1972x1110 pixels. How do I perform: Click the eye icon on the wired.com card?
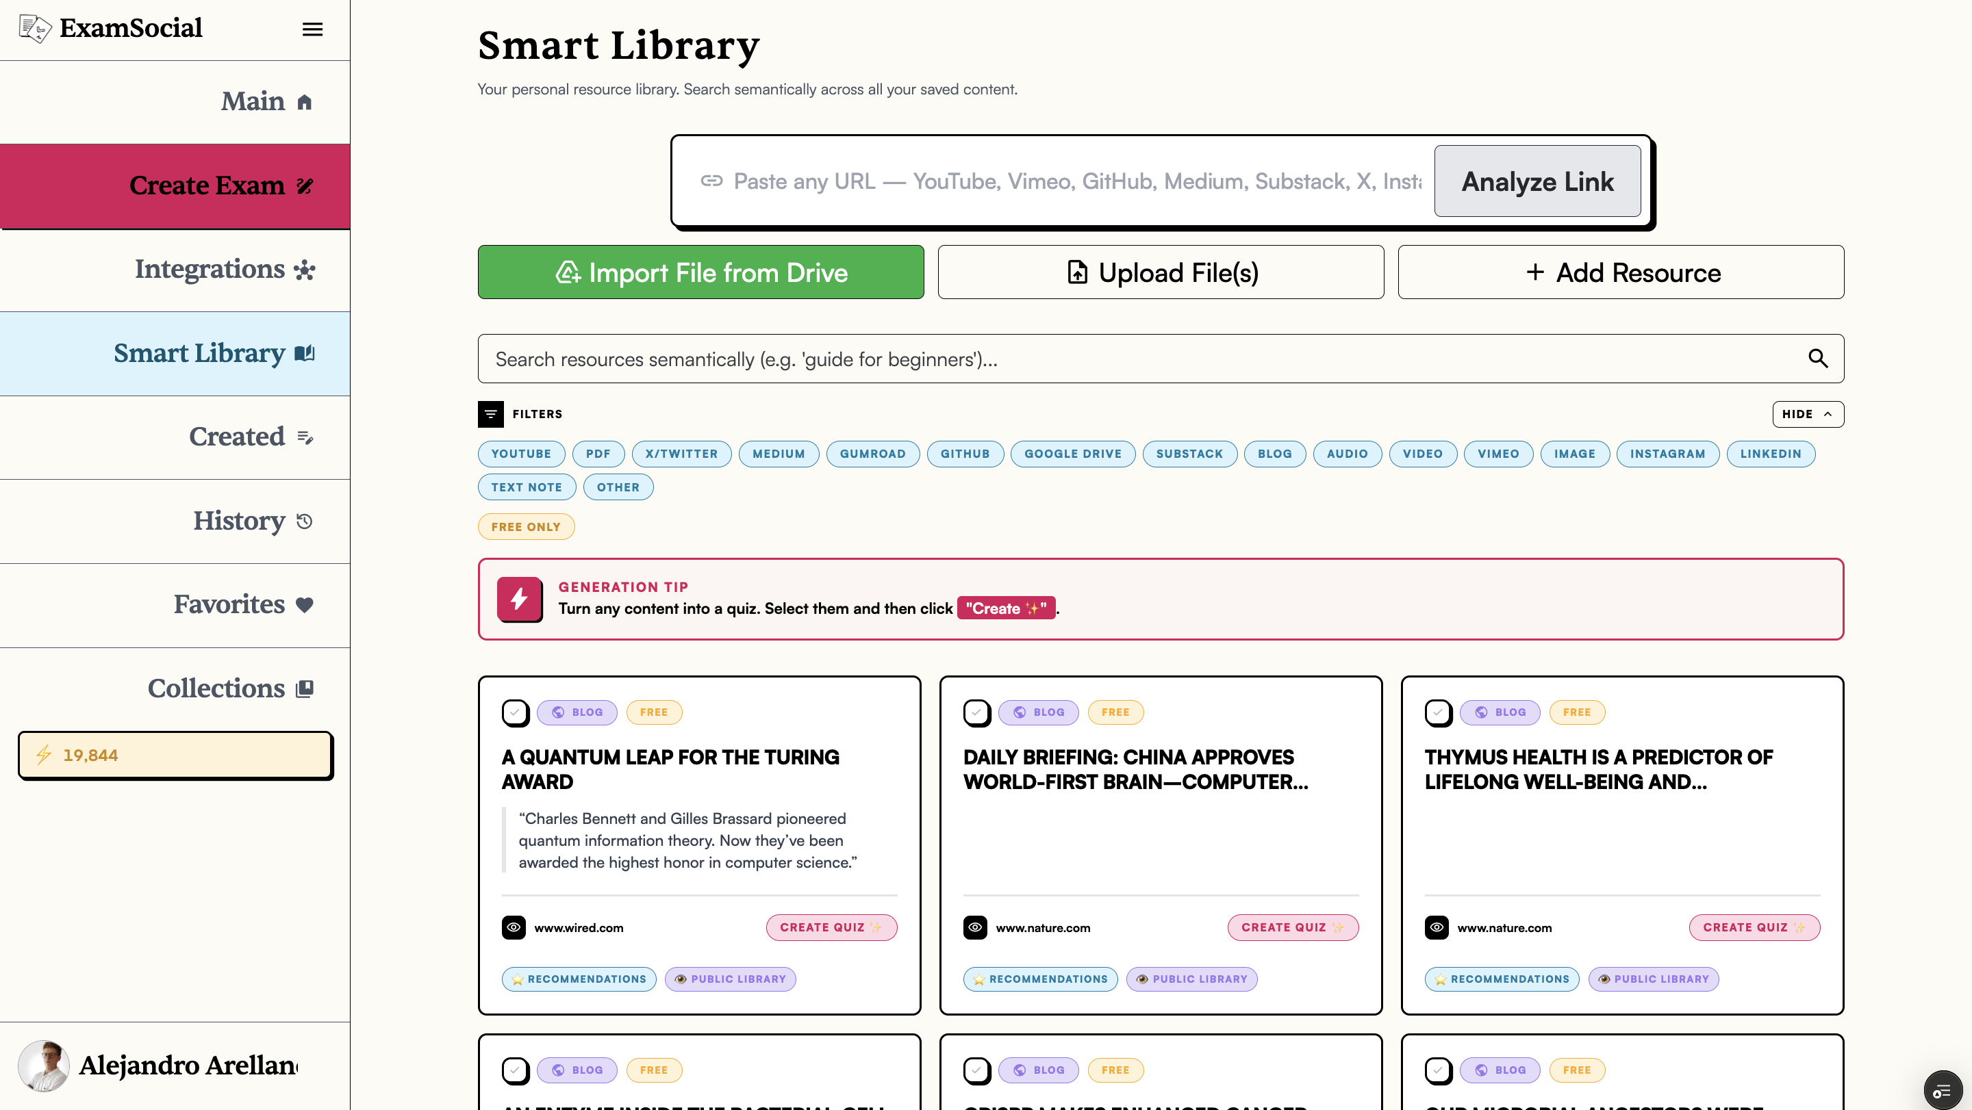point(513,927)
